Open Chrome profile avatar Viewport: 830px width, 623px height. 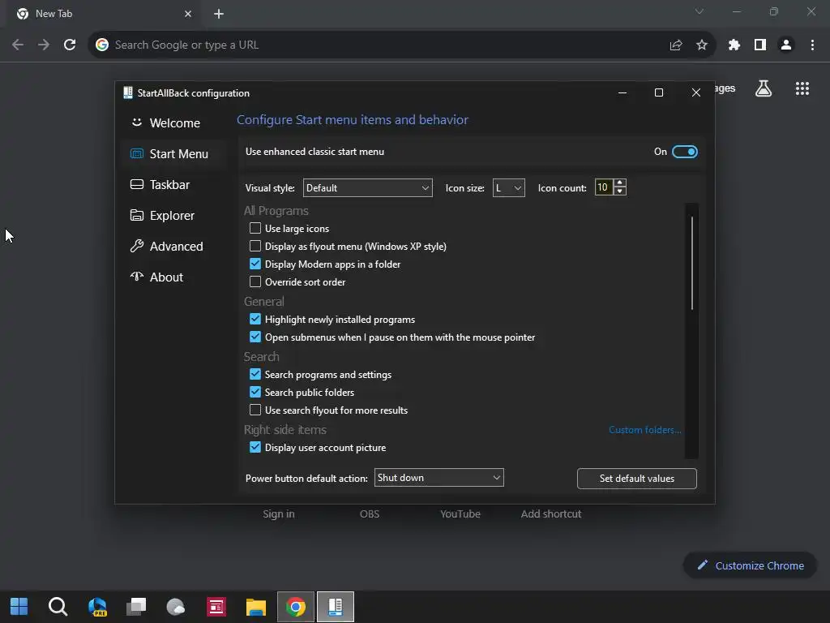(x=786, y=45)
